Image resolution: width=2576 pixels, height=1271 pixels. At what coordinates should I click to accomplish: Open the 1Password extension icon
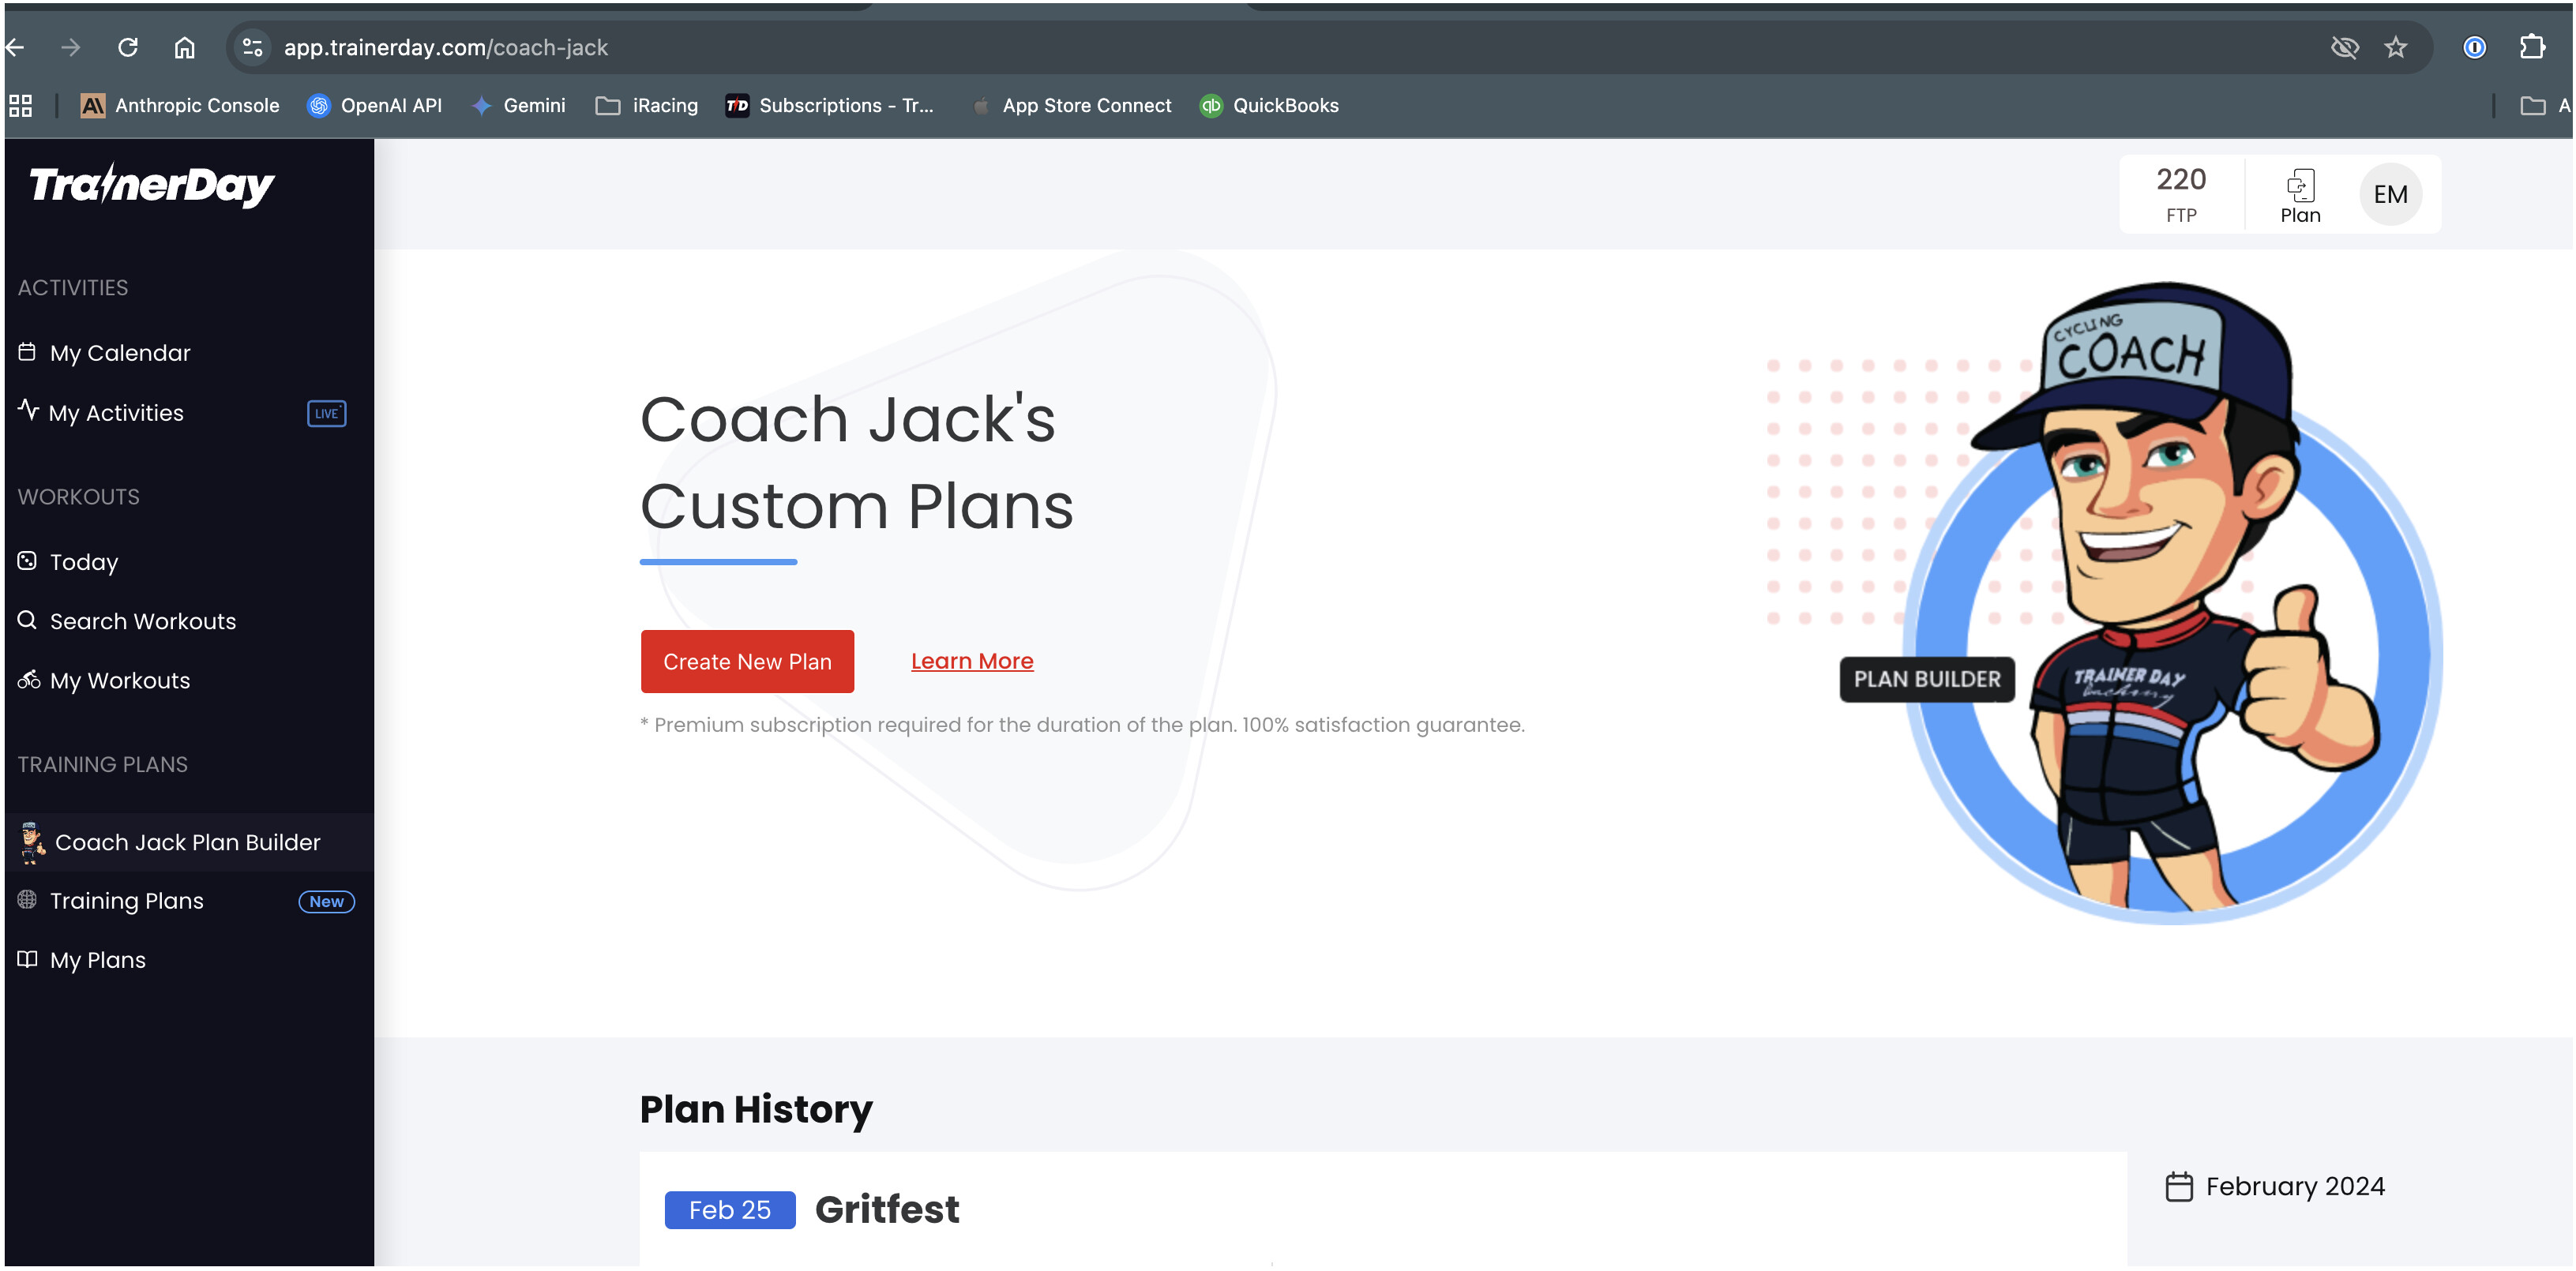tap(2474, 47)
